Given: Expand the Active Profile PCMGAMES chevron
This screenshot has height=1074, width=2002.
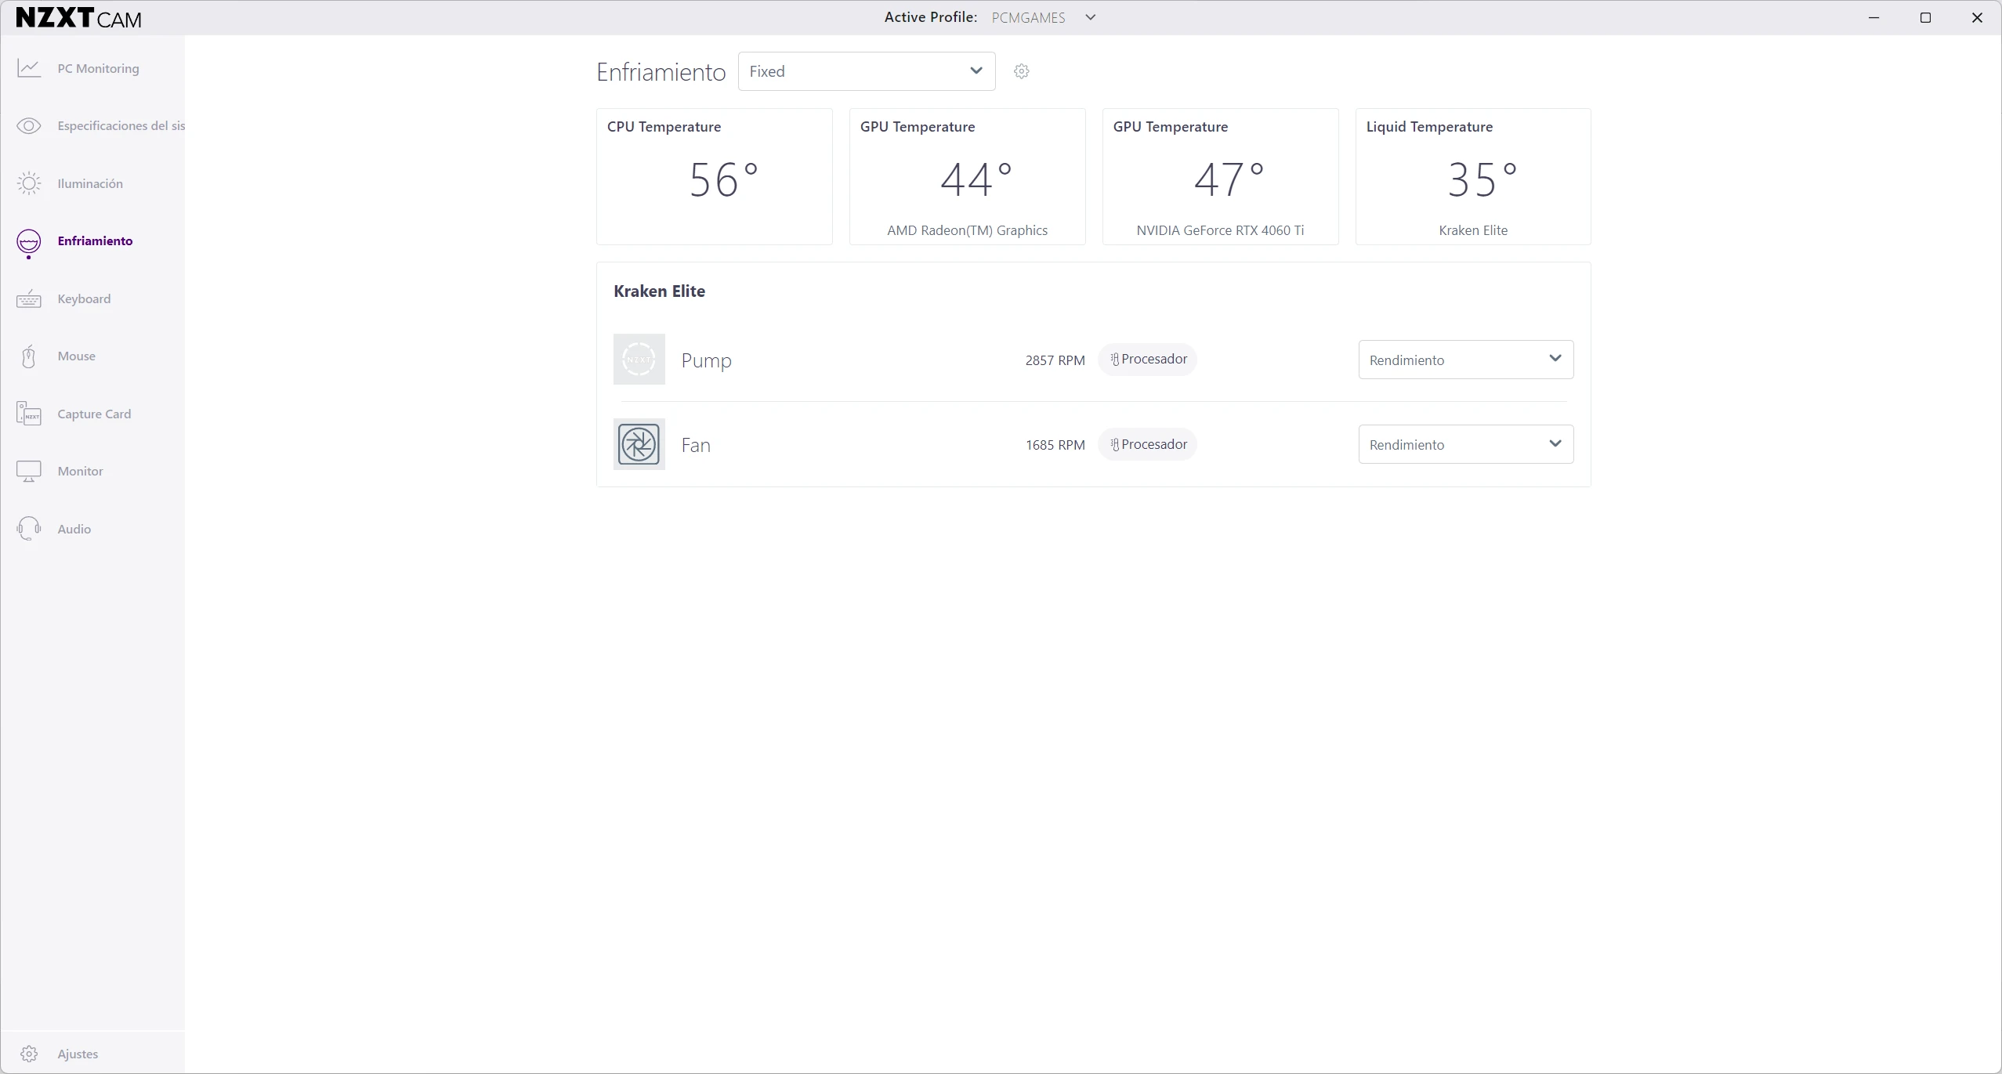Looking at the screenshot, I should point(1090,17).
